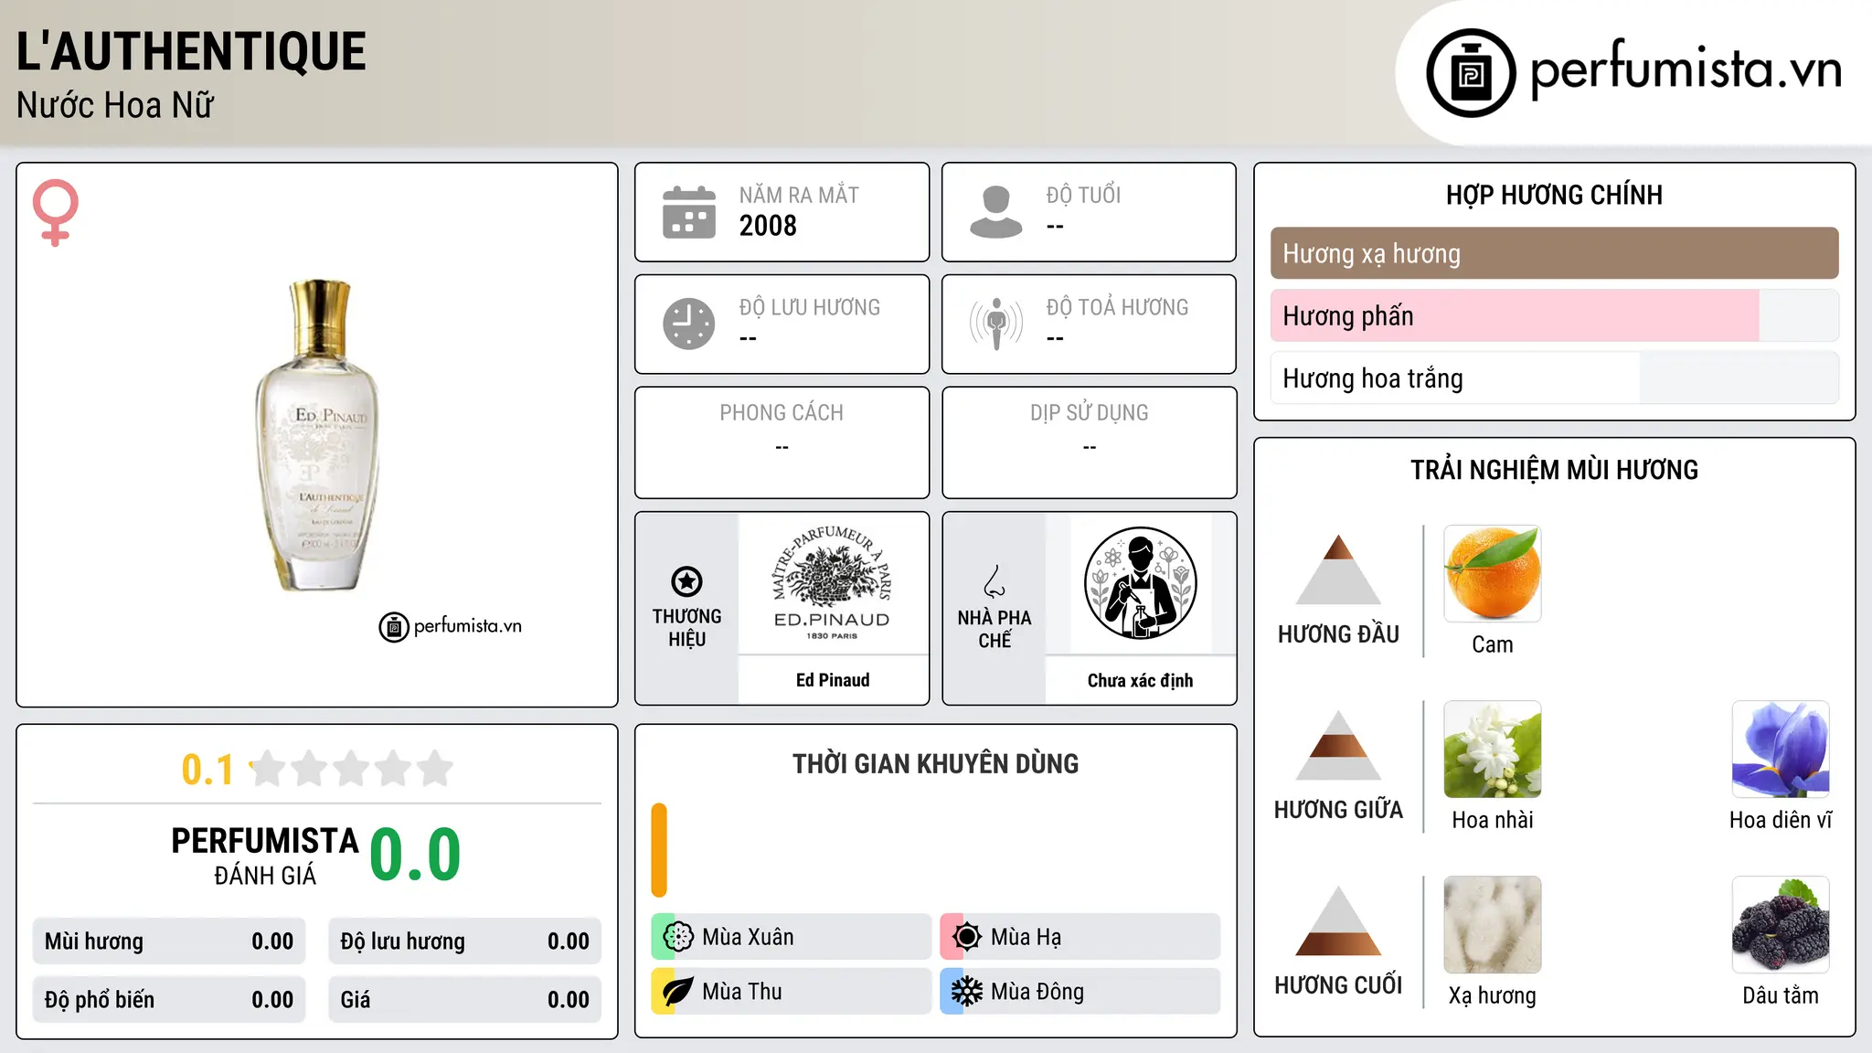1872x1053 pixels.
Task: Click the Hương cuối pyramid icon
Action: 1338,920
